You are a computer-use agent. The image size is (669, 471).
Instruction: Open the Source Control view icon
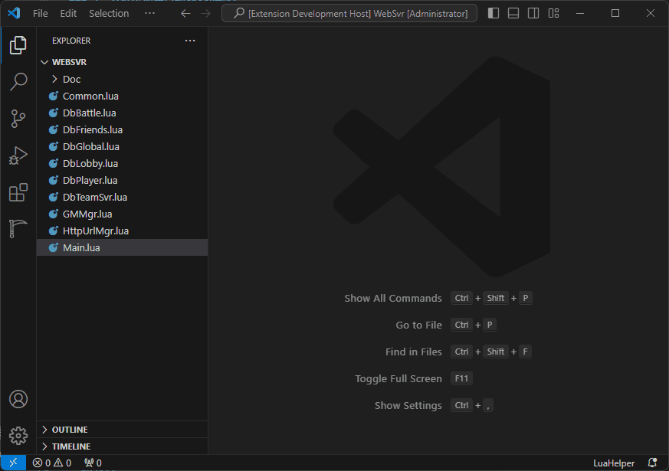point(18,119)
